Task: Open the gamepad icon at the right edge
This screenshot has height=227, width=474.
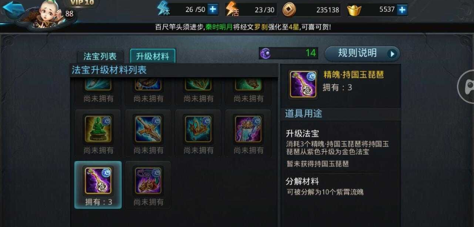Action: coord(467,87)
